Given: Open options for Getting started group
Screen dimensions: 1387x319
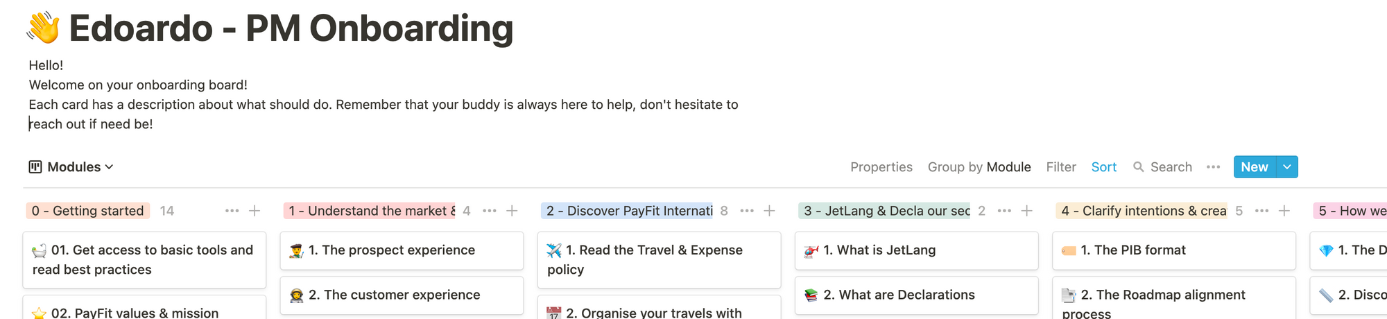Looking at the screenshot, I should click(x=232, y=211).
